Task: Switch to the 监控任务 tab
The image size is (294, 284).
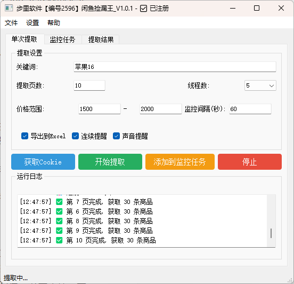Action: point(63,40)
